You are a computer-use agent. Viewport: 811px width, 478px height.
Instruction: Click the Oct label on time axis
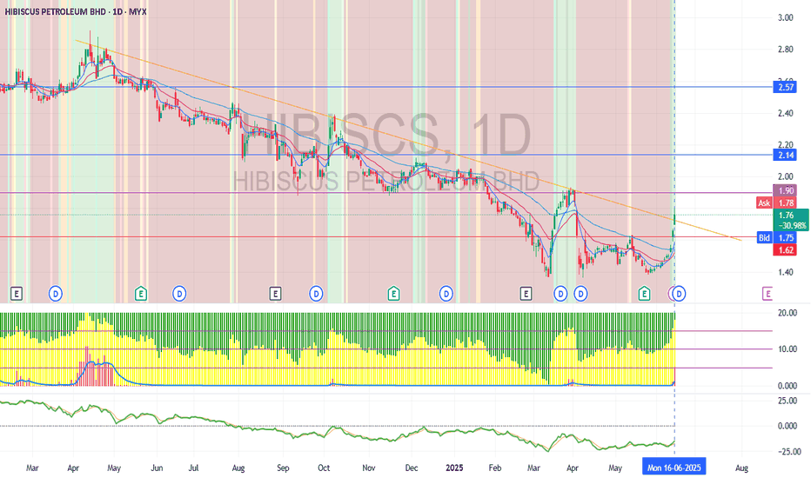pyautogui.click(x=324, y=468)
